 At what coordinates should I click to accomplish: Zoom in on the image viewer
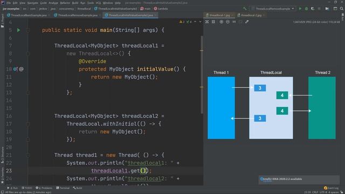222,22
